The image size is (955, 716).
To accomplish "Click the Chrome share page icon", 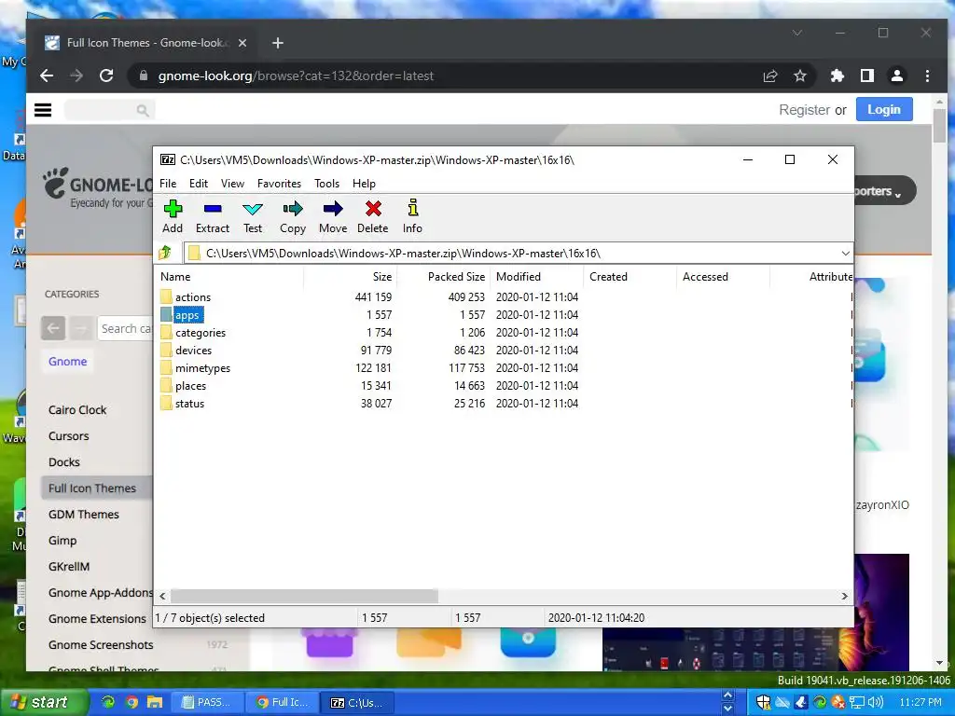I will [769, 76].
